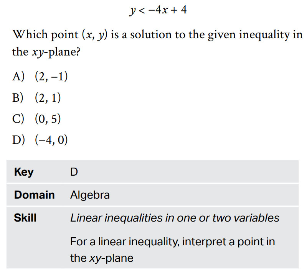Click the bold "Domain" row label
This screenshot has height=274, width=307.
pyautogui.click(x=34, y=195)
